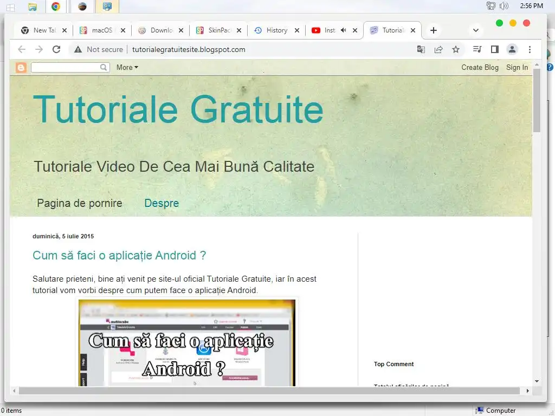Screen dimensions: 555x416
Task: Click the browser back arrow
Action: (x=22, y=49)
